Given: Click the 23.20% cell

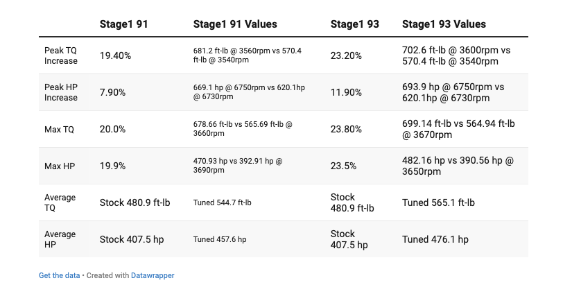Looking at the screenshot, I should coord(346,55).
